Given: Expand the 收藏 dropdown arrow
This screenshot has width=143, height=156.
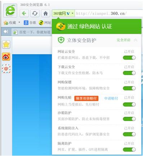Looking at the screenshot, I should (19, 22).
